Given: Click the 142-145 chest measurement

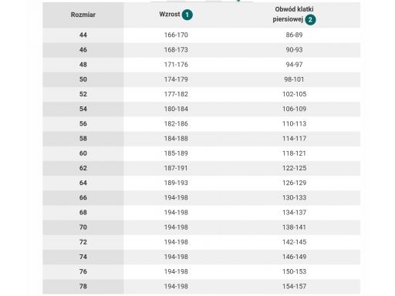Looking at the screenshot, I should (x=295, y=242).
